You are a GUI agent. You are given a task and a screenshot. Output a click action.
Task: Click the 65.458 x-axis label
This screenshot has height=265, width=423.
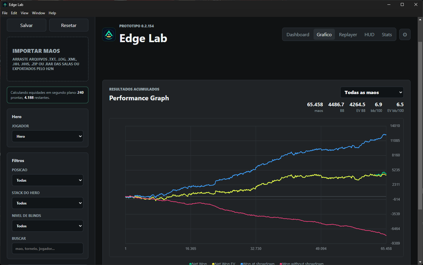[386, 249]
